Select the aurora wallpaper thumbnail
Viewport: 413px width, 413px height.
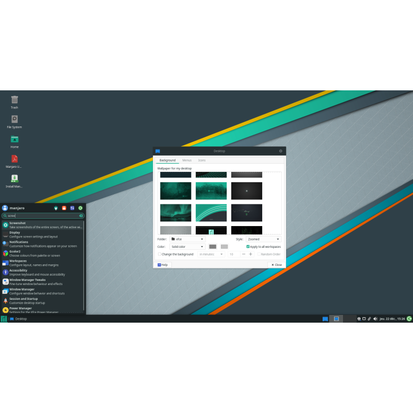click(176, 212)
